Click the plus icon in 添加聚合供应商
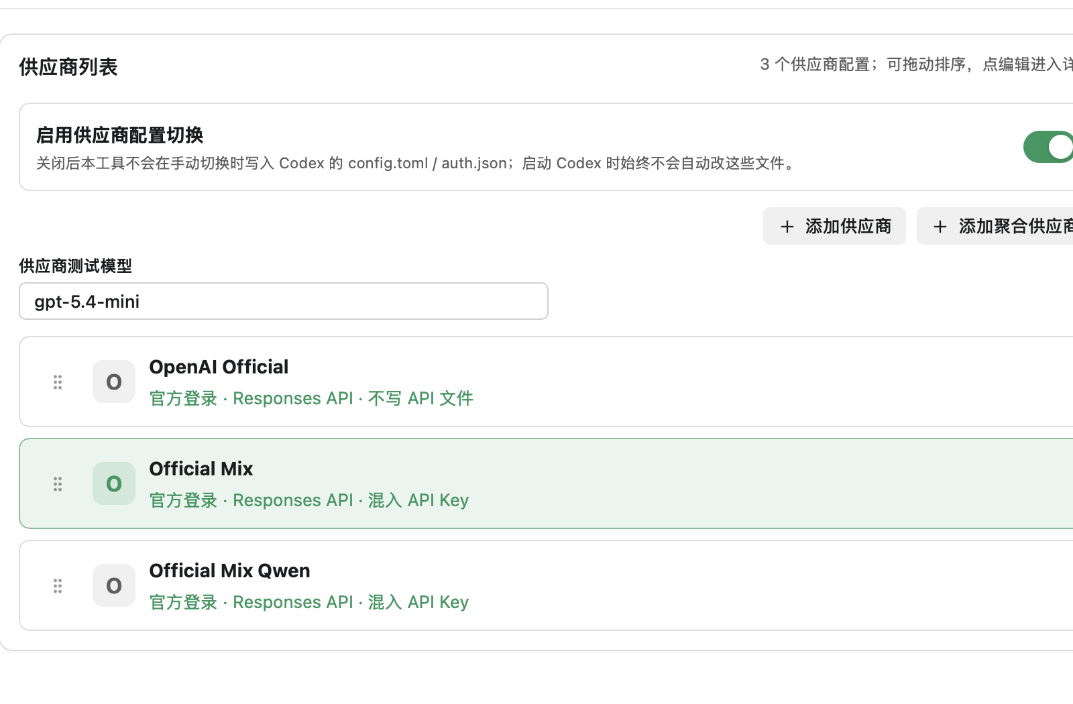Viewport: 1073px width, 704px height. pos(940,227)
